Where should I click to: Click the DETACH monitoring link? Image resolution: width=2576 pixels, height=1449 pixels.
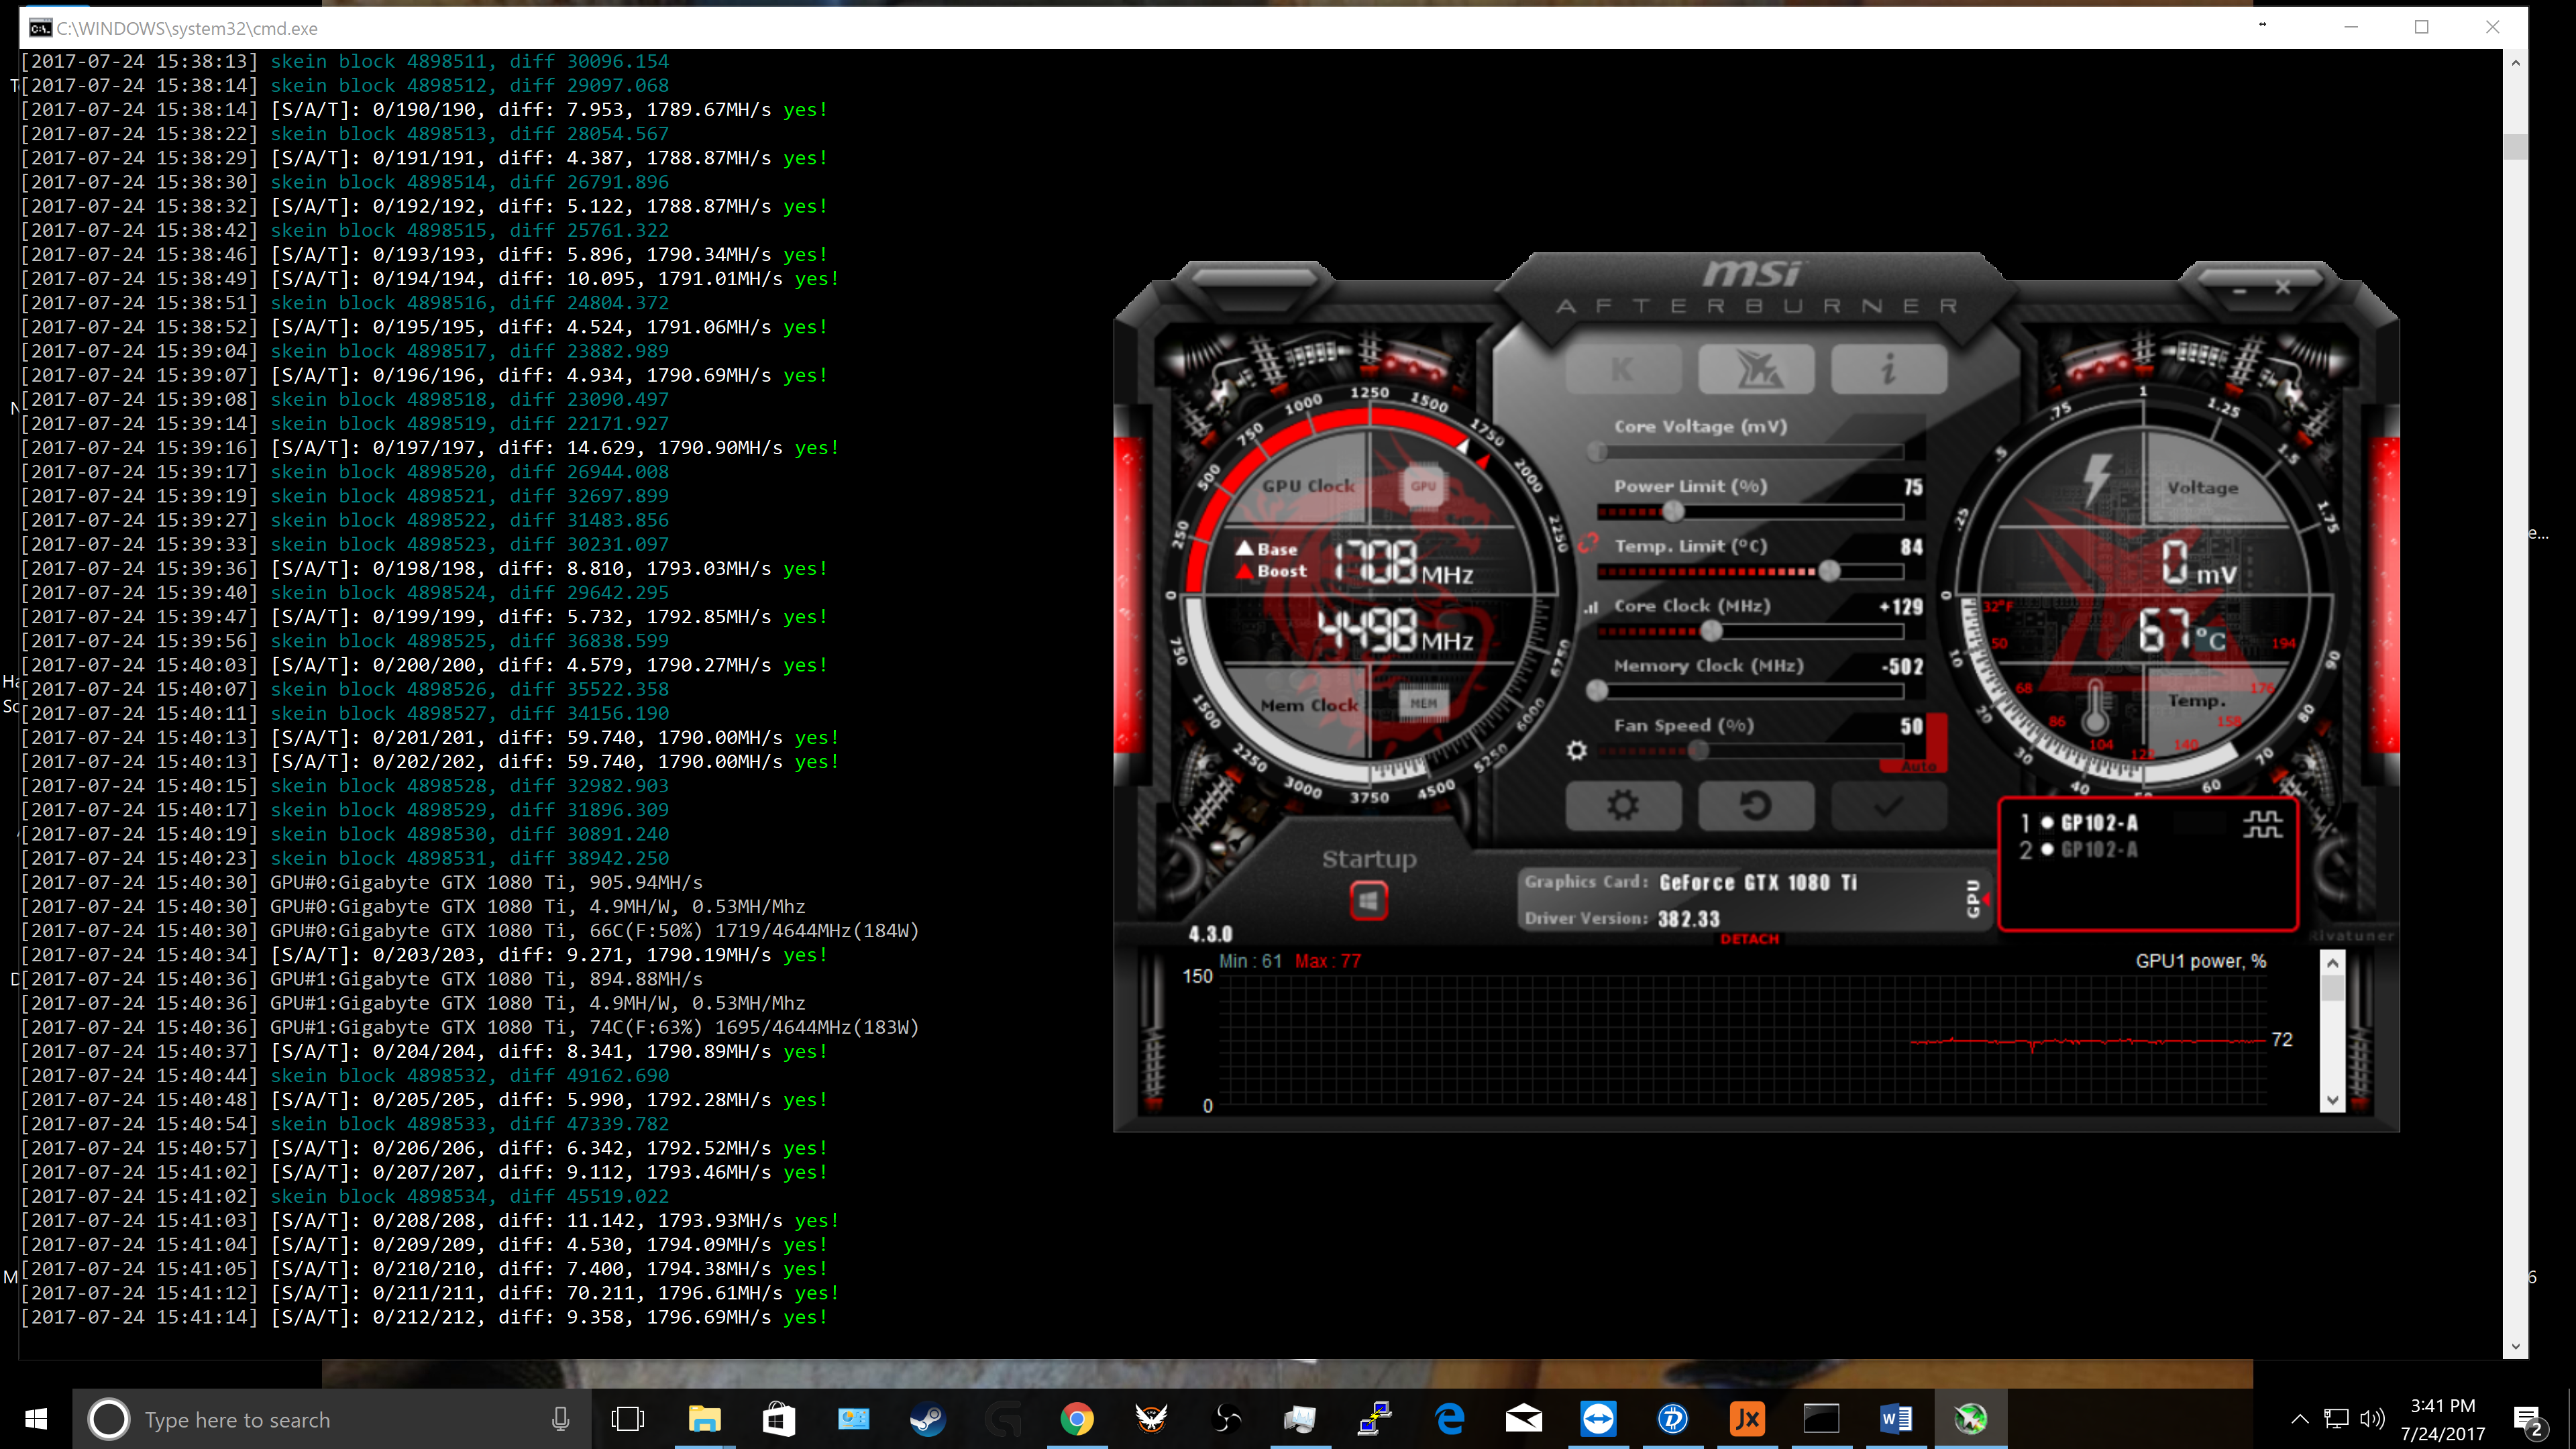click(1749, 939)
